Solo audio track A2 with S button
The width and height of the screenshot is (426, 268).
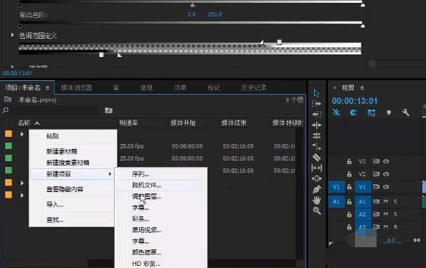[x=396, y=214]
